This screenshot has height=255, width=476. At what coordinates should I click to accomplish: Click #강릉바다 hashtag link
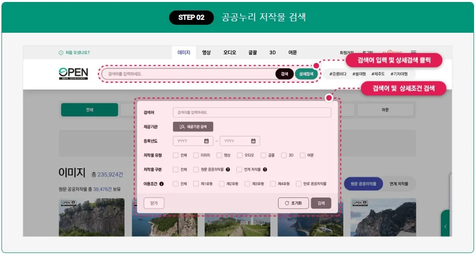click(338, 74)
